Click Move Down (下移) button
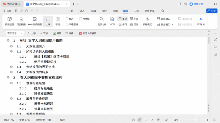Screen dimensions: 220x123 (x=44, y=33)
